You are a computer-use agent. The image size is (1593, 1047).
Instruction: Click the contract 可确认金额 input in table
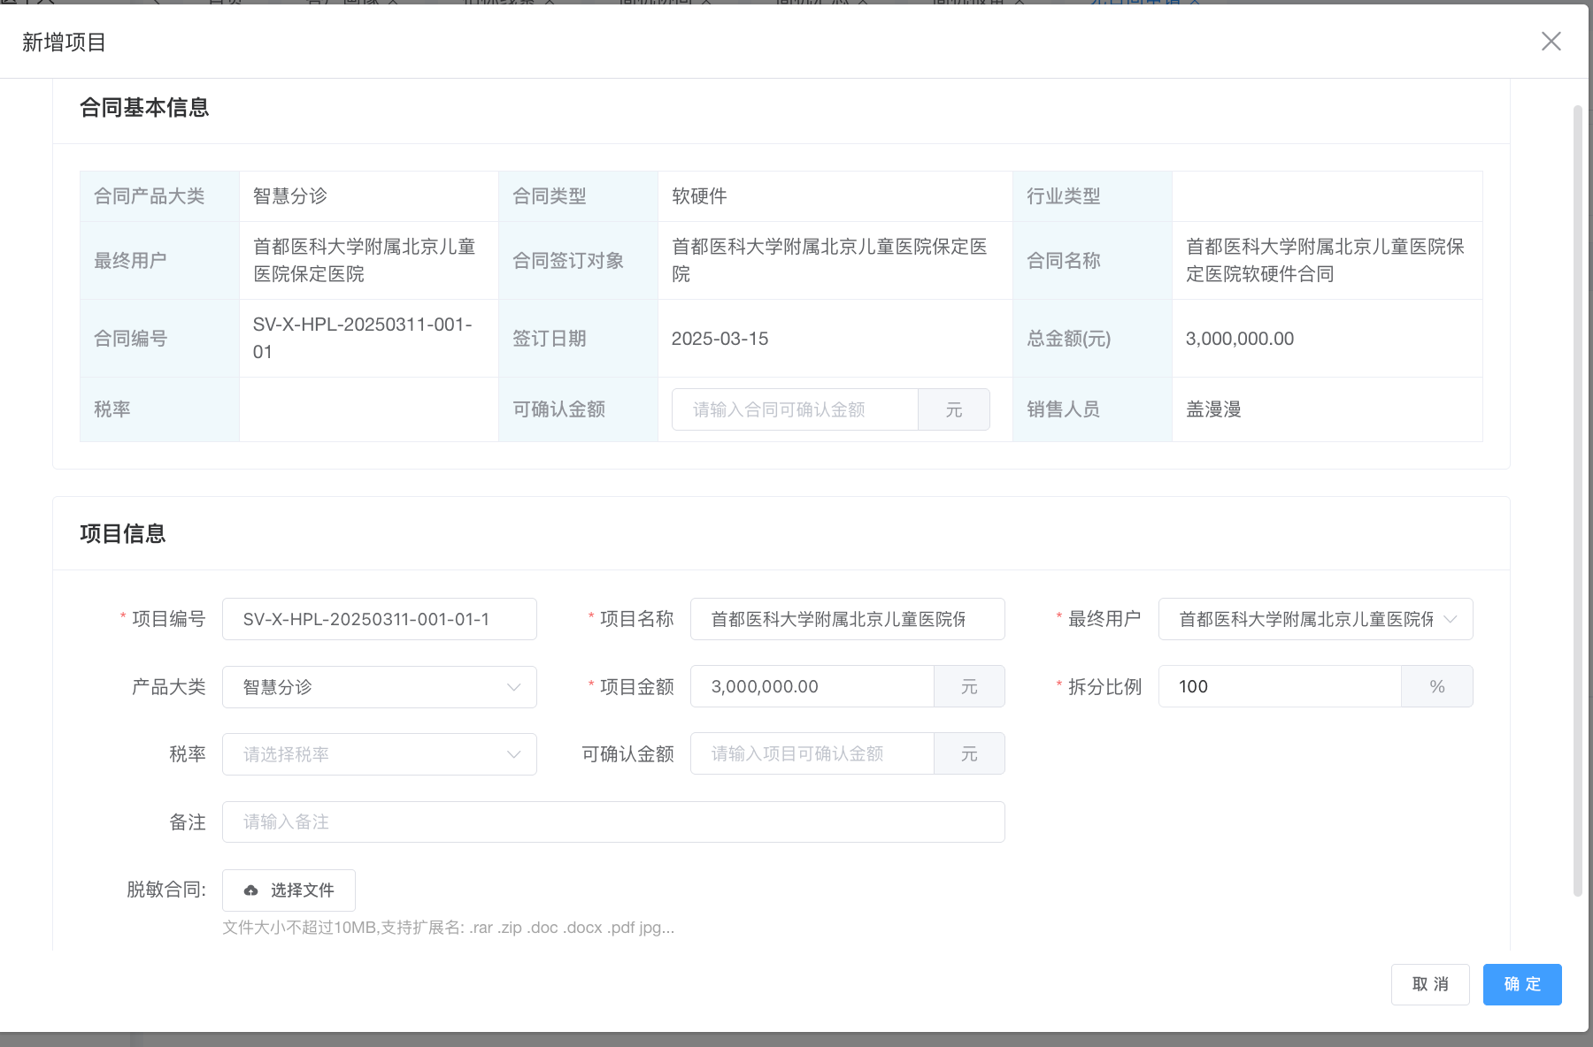(x=794, y=410)
